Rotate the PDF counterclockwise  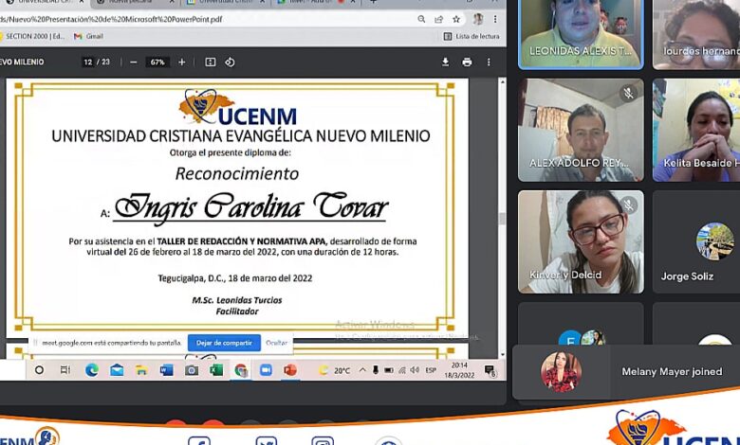pyautogui.click(x=230, y=62)
